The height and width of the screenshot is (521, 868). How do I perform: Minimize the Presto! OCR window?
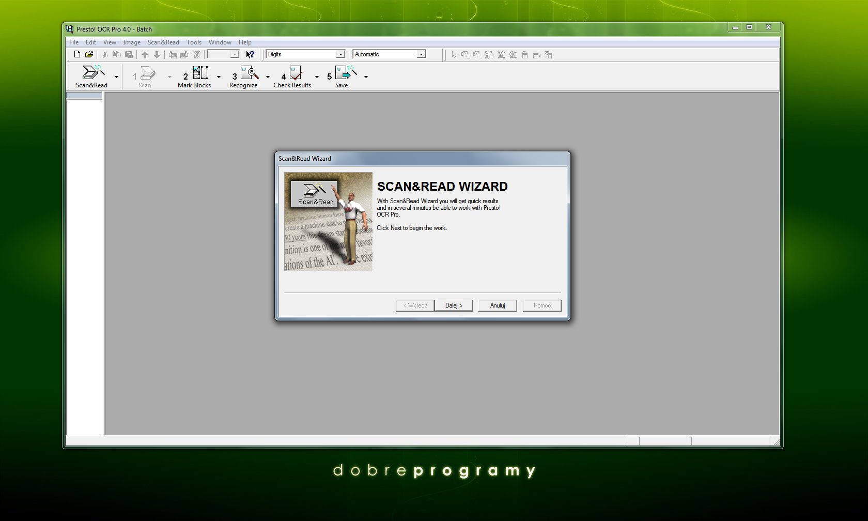click(x=735, y=27)
